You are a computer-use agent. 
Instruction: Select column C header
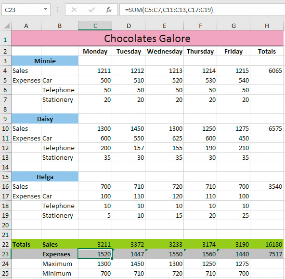coord(95,26)
